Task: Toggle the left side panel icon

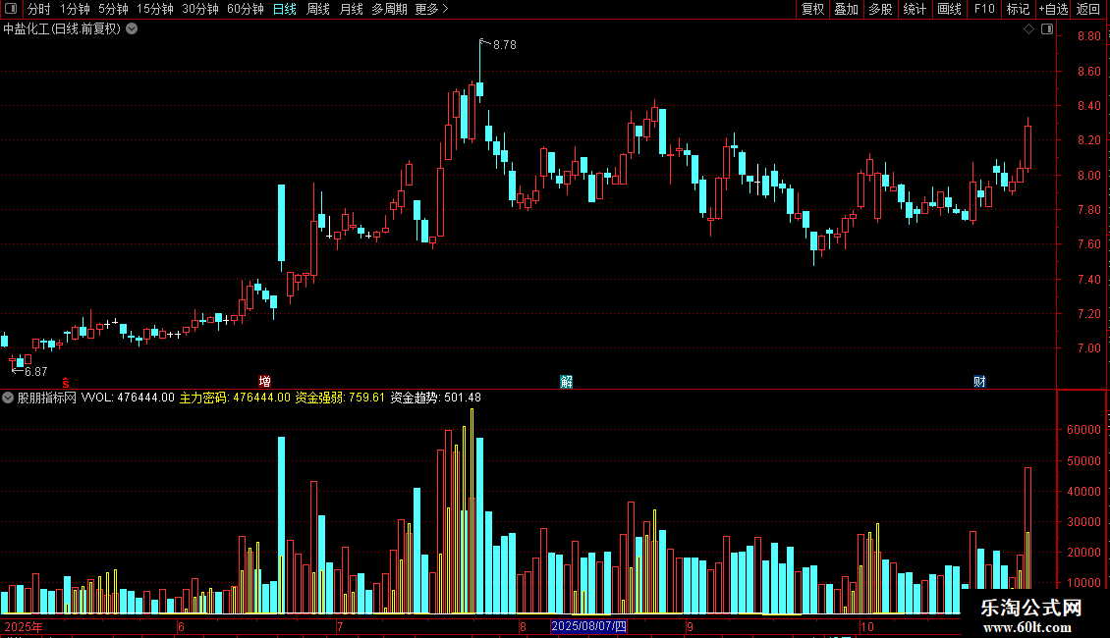Action: click(x=11, y=9)
